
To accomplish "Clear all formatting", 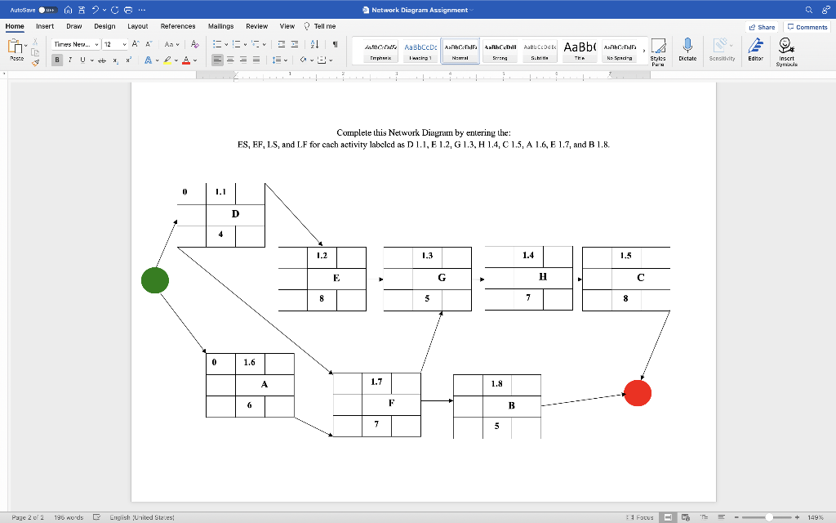I will [193, 43].
